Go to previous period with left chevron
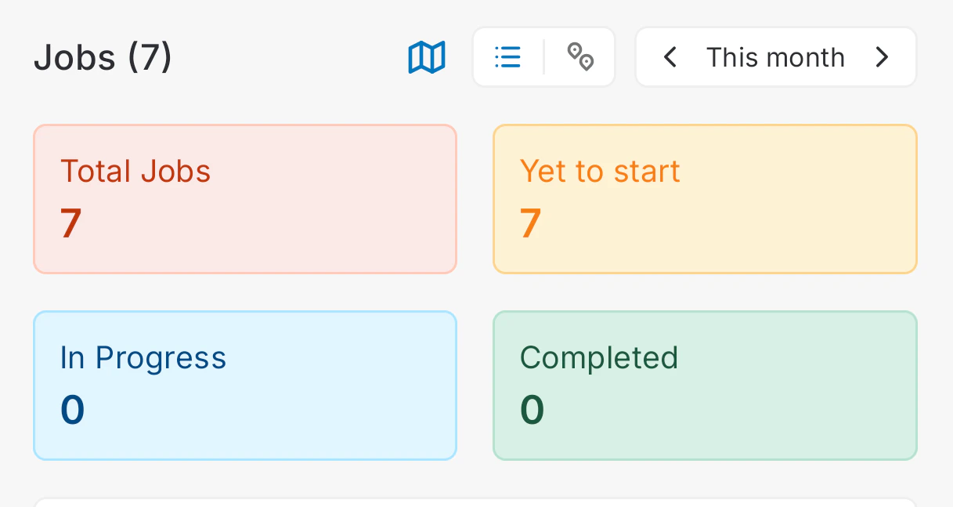Screen dimensions: 953x507 (670, 57)
